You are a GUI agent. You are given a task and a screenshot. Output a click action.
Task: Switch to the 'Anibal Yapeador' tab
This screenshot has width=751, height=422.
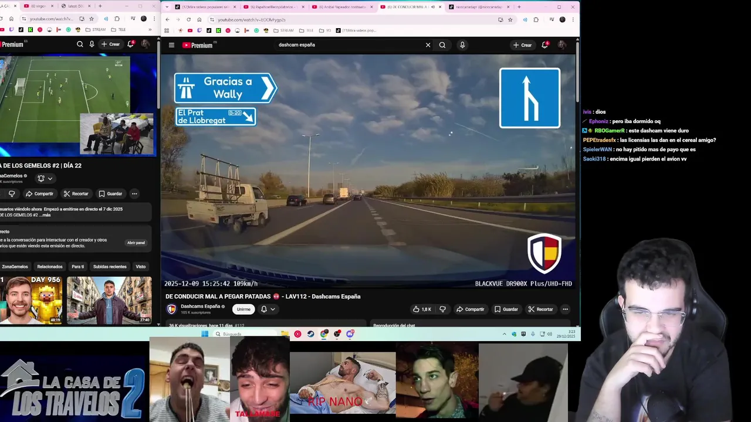point(343,7)
